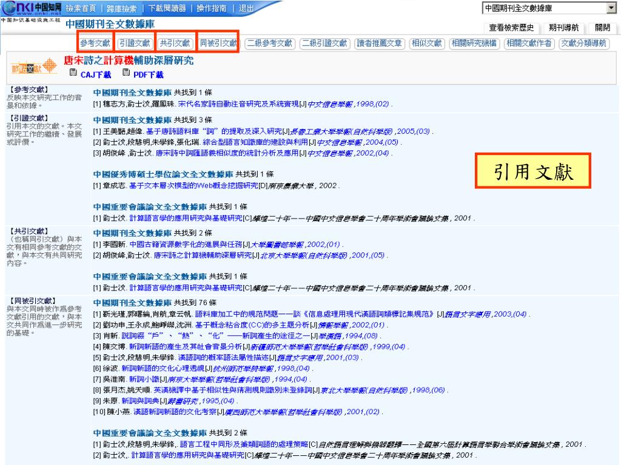Click the 【同被引文獻】 section label
Viewport: 621px width, 465px height.
pyautogui.click(x=33, y=301)
